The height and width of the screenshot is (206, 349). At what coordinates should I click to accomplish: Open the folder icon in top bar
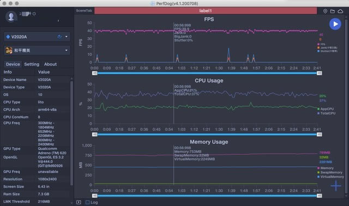tap(332, 11)
